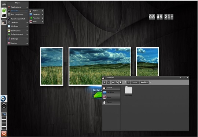
Task: Select Take Screenshot menu entry
Action: 18,19
